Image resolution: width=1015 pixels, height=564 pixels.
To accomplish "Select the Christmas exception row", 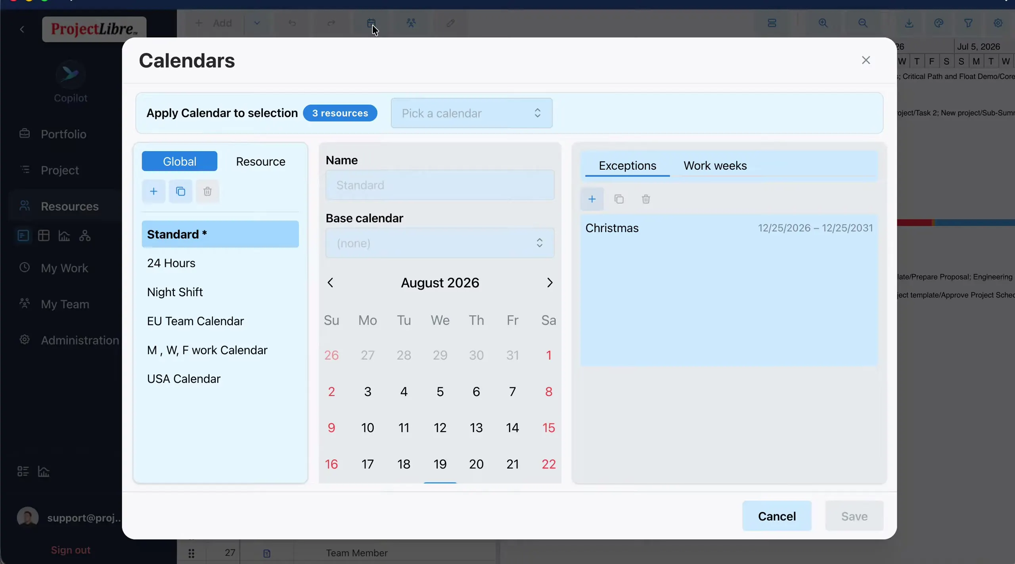I will (x=729, y=228).
